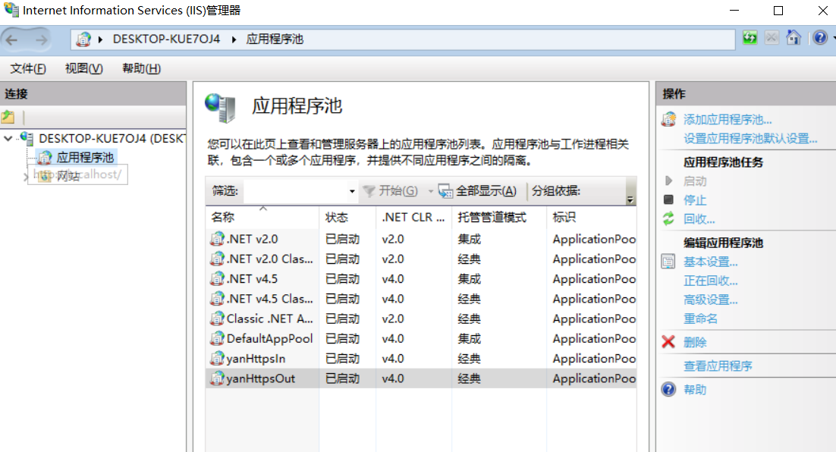
Task: Click the stop loading icon in toolbar
Action: tap(772, 38)
